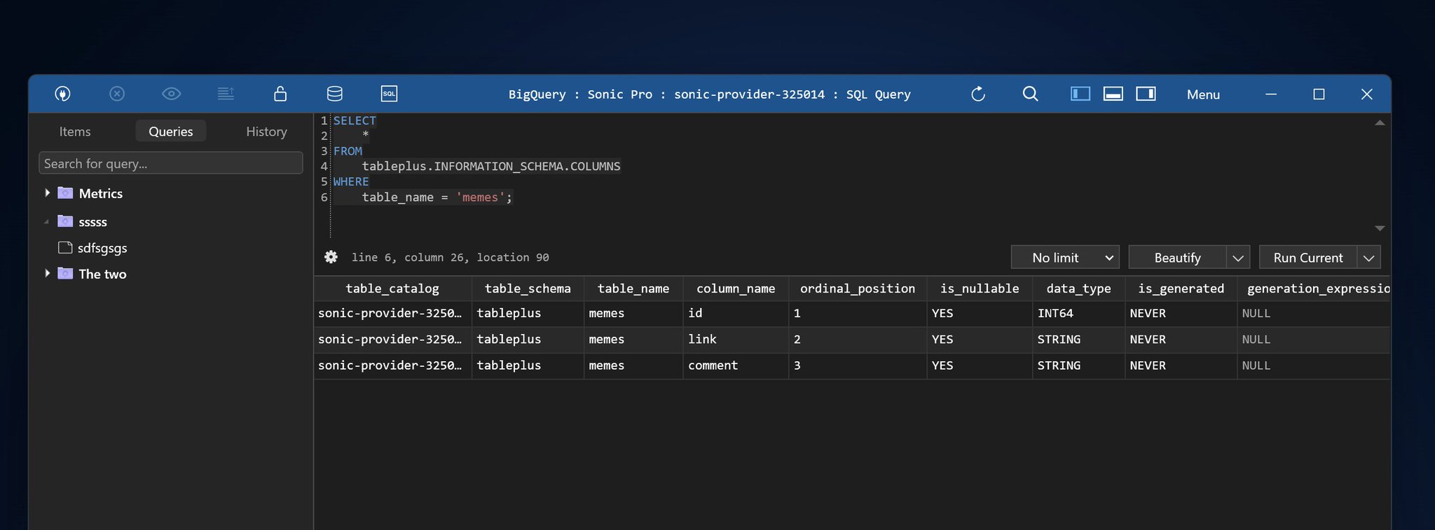Click the commit changes lines icon
Viewport: 1435px width, 530px height.
(x=226, y=94)
